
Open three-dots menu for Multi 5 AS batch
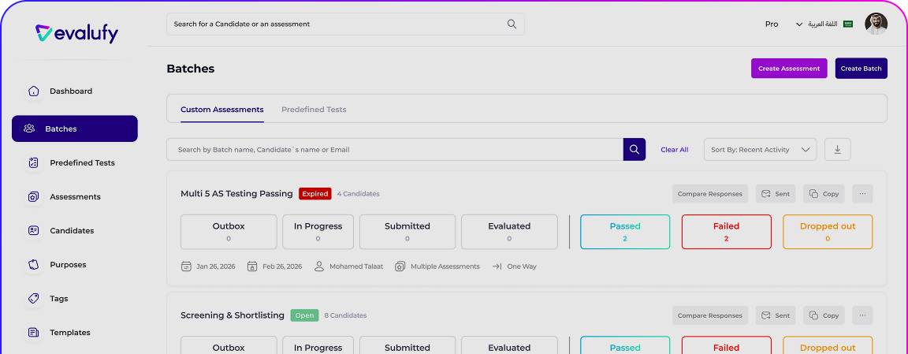click(862, 194)
